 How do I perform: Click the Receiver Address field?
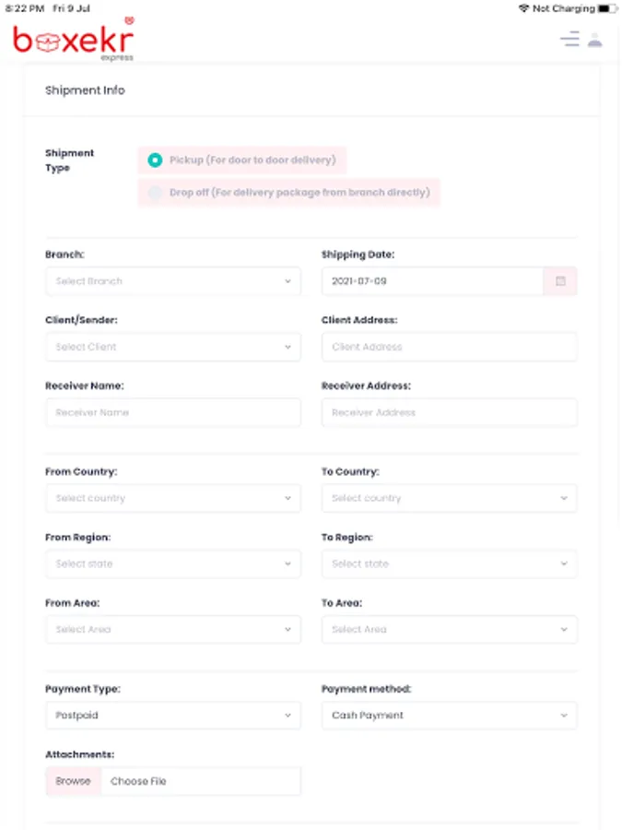[449, 412]
